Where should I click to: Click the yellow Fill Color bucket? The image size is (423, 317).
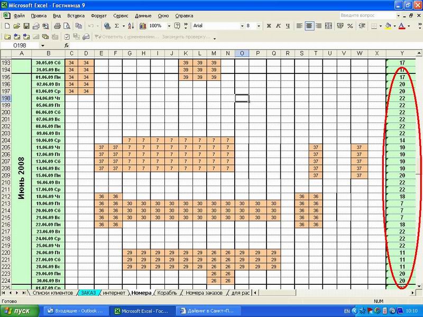pos(388,26)
